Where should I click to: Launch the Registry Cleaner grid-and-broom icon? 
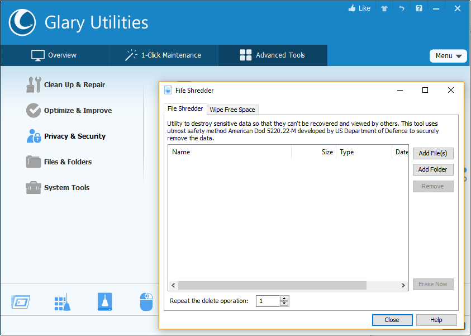63,302
